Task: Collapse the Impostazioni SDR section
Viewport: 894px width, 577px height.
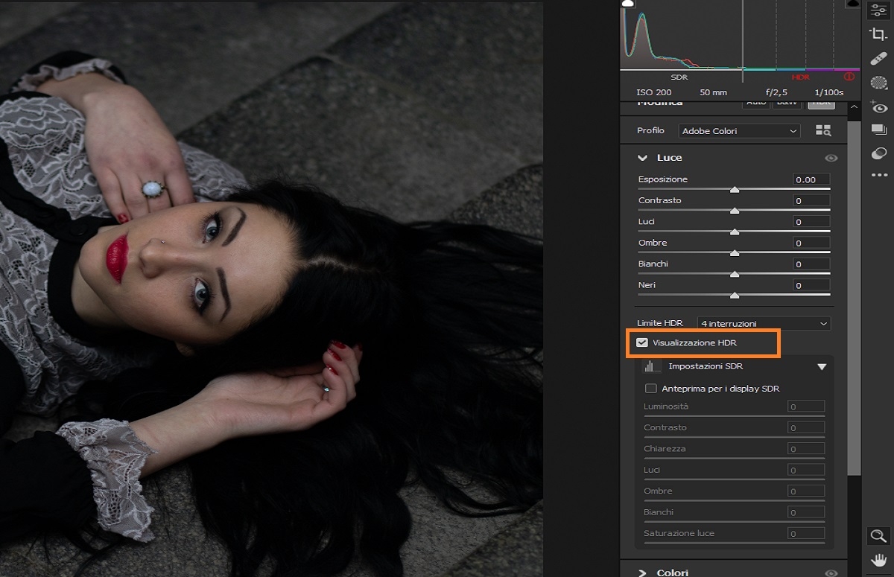Action: coord(822,366)
